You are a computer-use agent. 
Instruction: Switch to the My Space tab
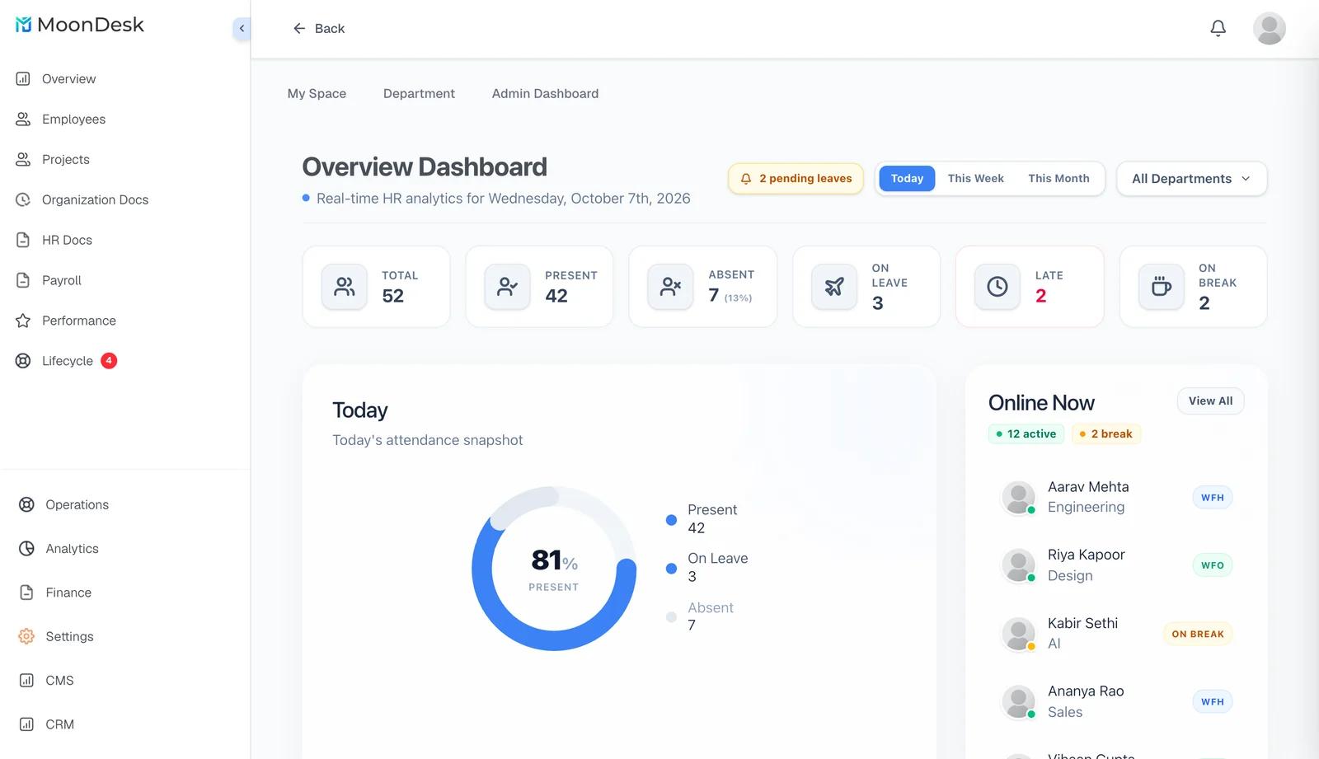(x=317, y=94)
